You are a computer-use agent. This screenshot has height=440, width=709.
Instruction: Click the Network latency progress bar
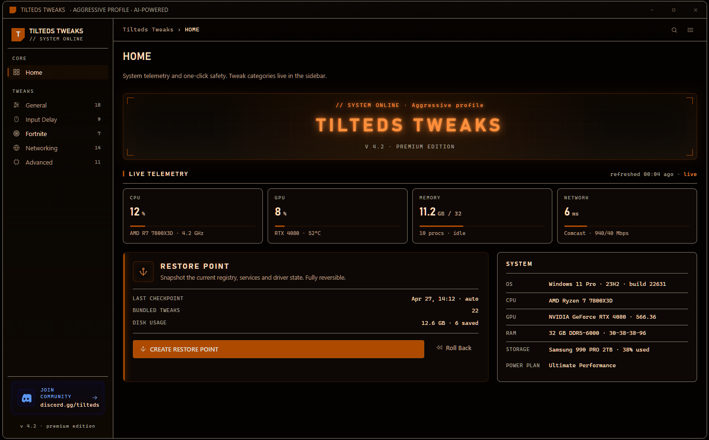point(627,226)
